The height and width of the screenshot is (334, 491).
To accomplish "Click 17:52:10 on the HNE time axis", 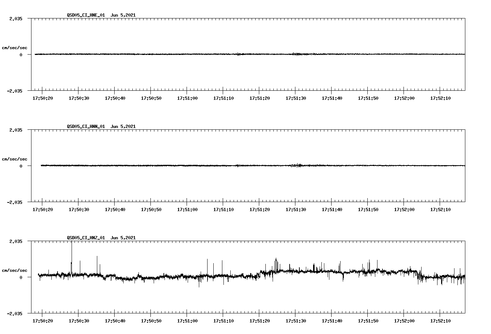I will (440, 98).
